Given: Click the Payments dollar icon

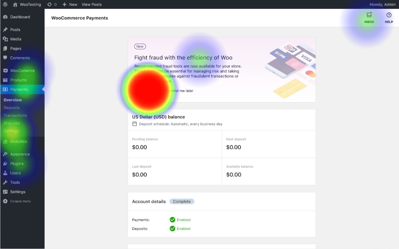Looking at the screenshot, I should (5, 89).
